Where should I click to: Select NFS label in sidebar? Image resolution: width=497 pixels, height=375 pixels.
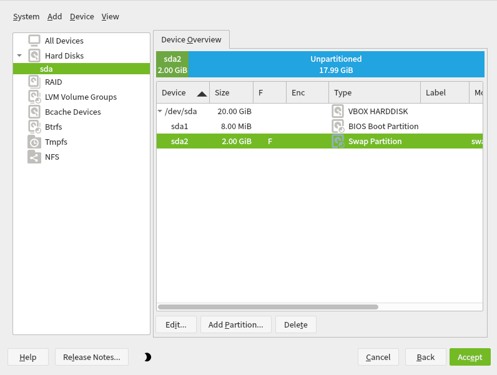click(52, 157)
